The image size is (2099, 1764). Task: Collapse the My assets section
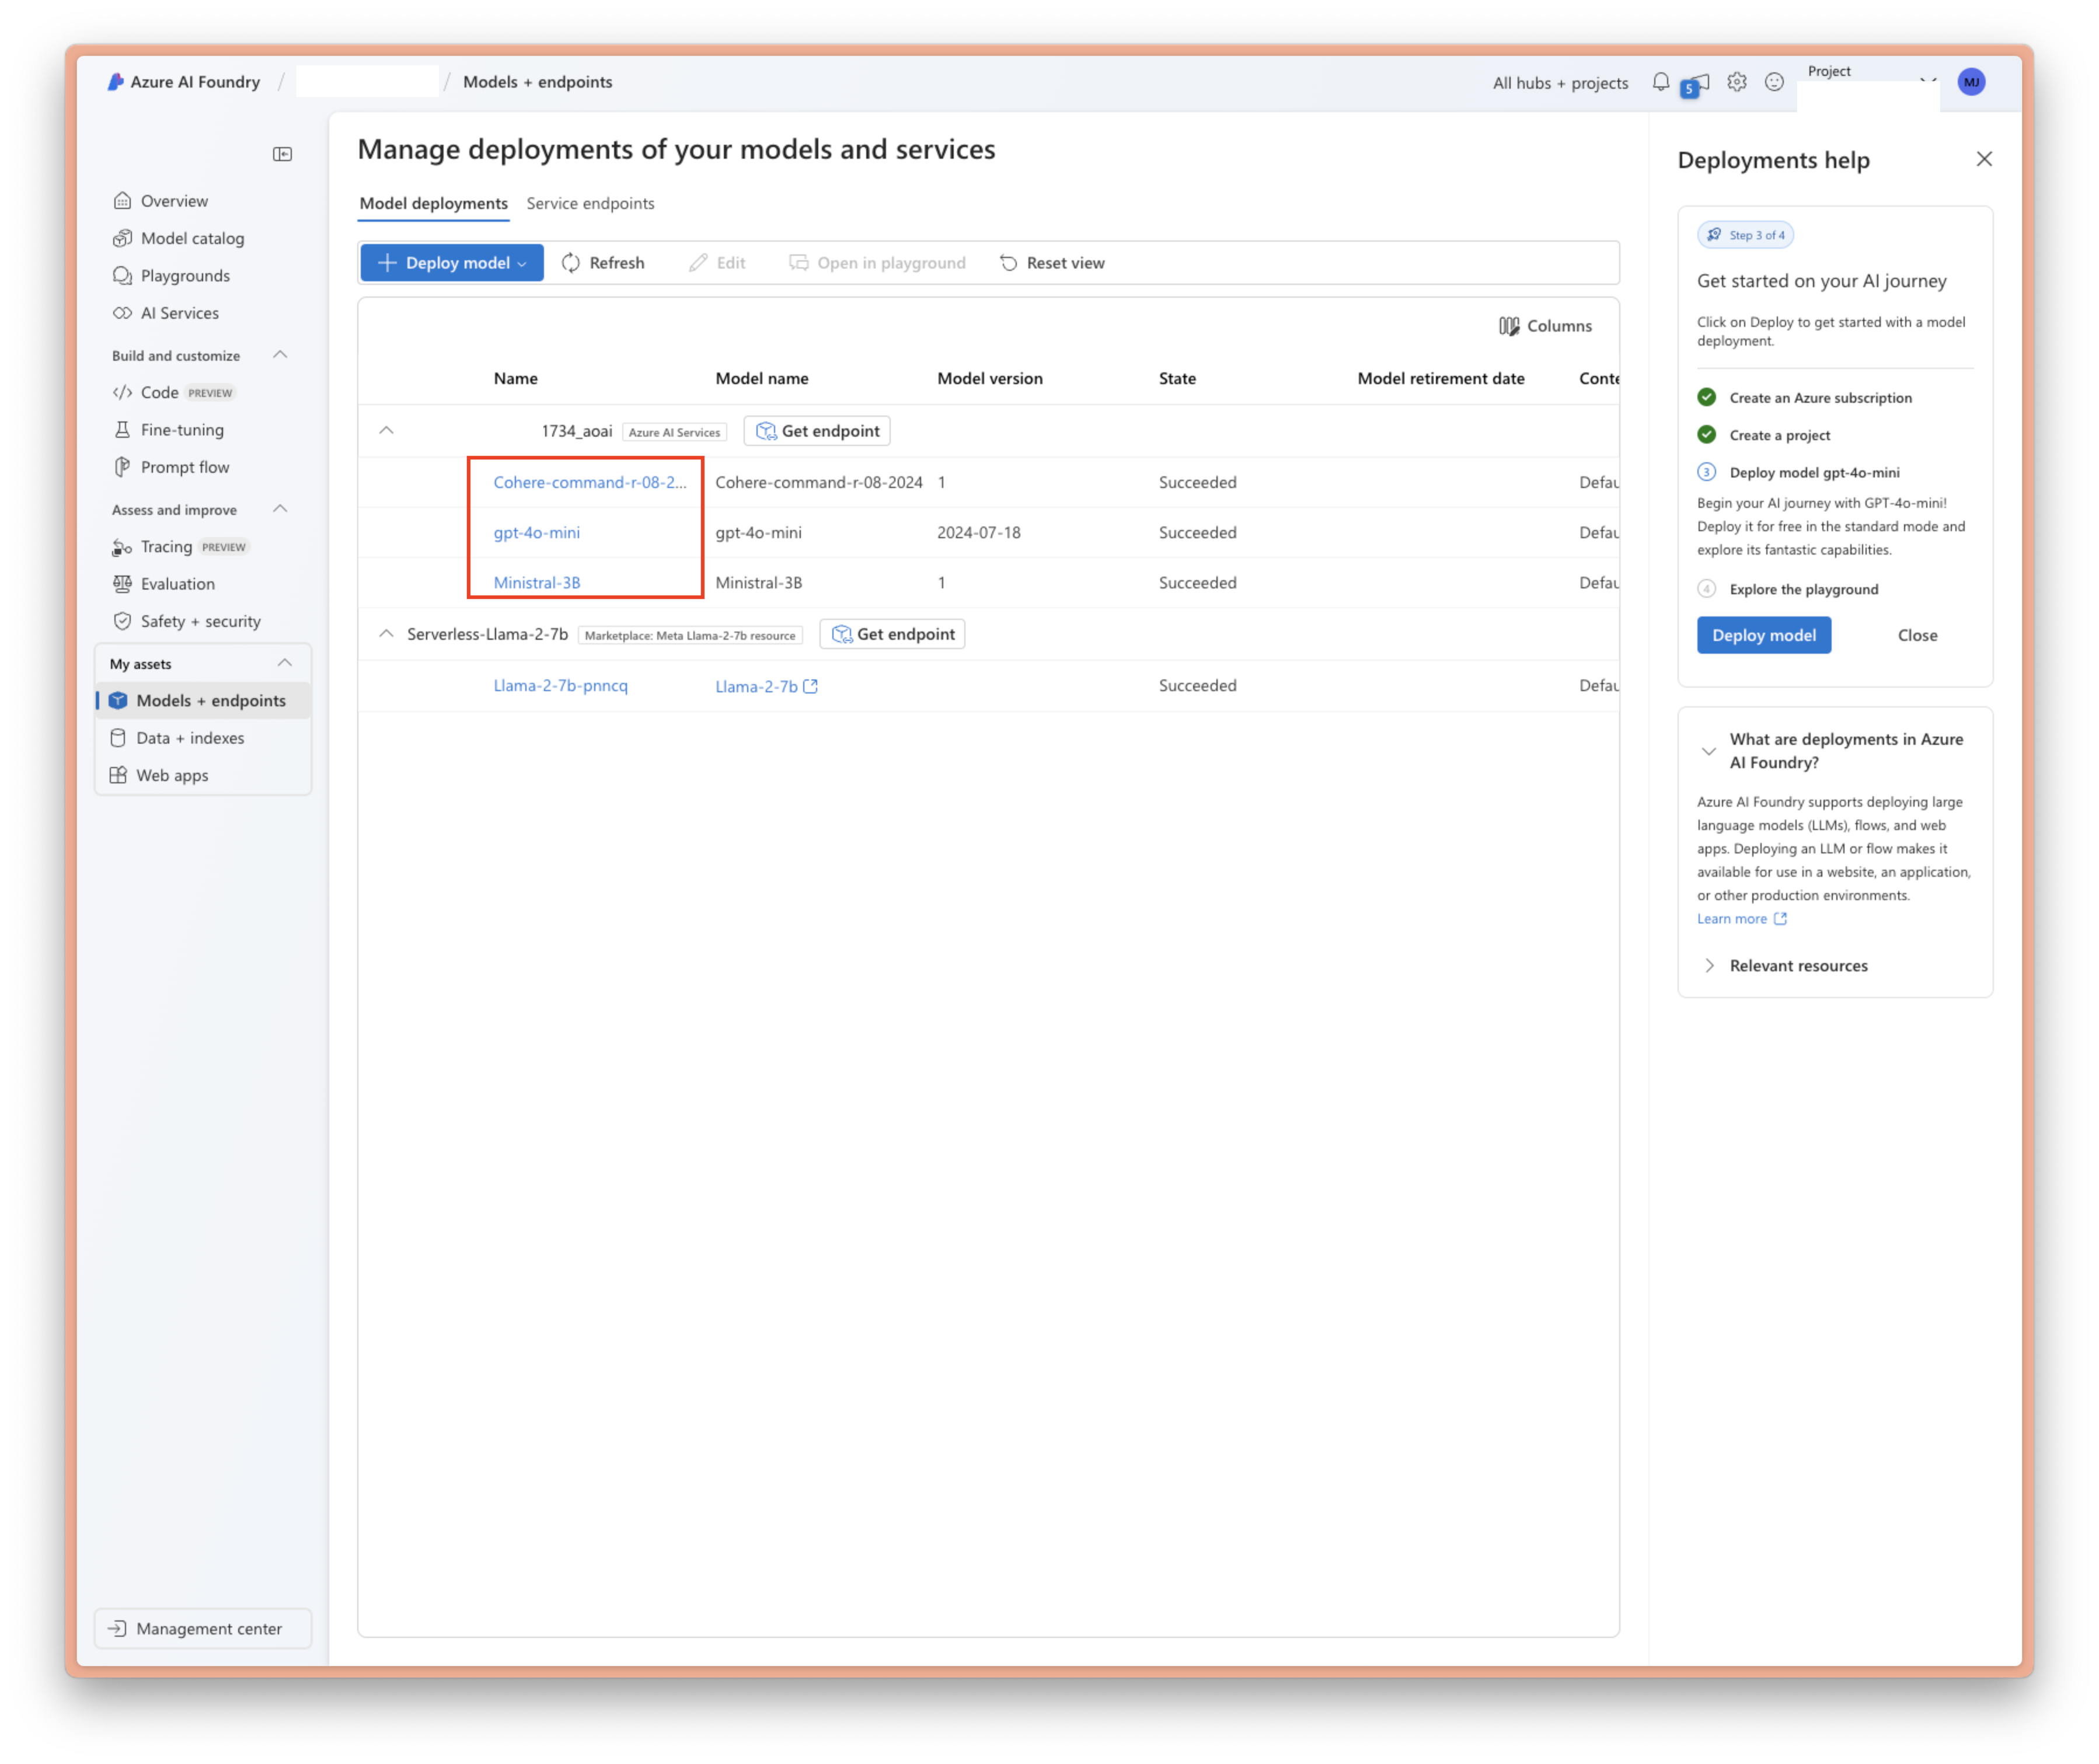(284, 663)
